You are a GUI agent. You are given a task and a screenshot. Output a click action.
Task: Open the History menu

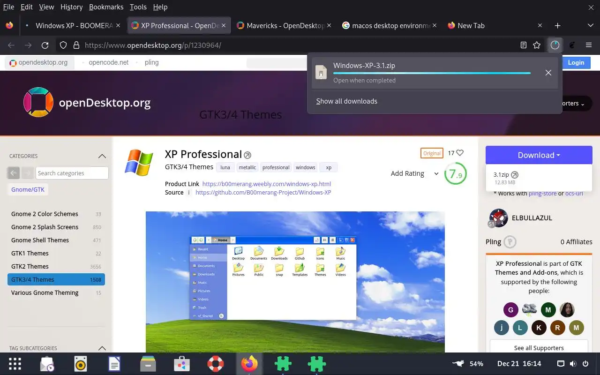coord(71,7)
